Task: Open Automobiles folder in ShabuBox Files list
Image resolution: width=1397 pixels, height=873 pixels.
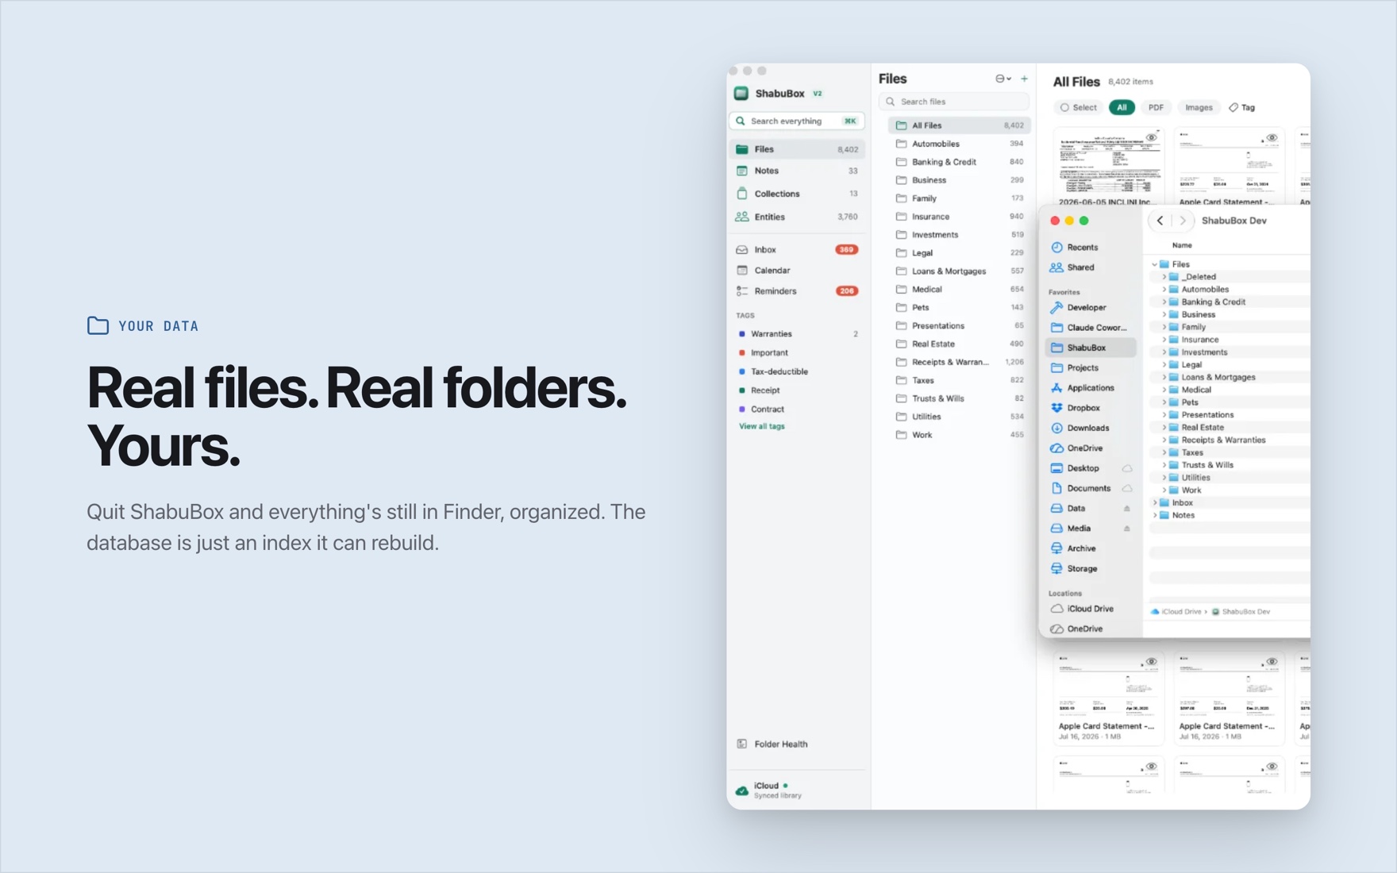Action: 959,144
